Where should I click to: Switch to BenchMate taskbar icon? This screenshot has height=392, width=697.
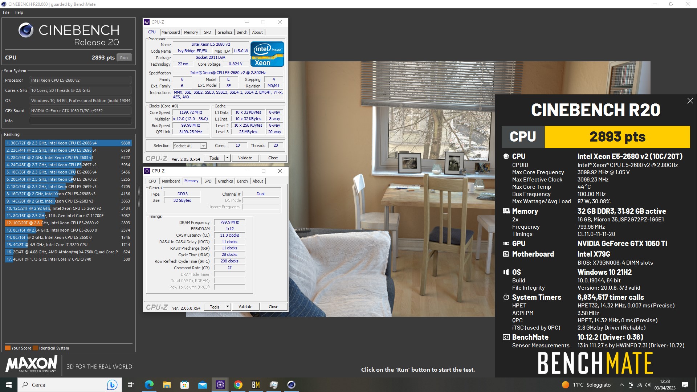click(256, 385)
